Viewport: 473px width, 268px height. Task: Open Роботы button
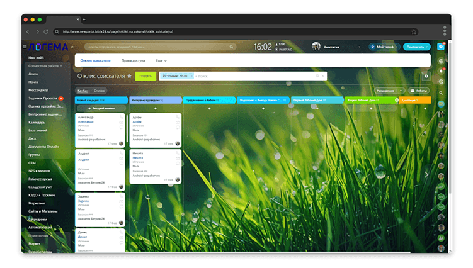tap(419, 91)
